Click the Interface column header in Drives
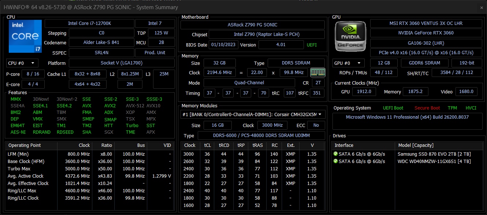This screenshot has height=215, width=487. [x=363, y=145]
